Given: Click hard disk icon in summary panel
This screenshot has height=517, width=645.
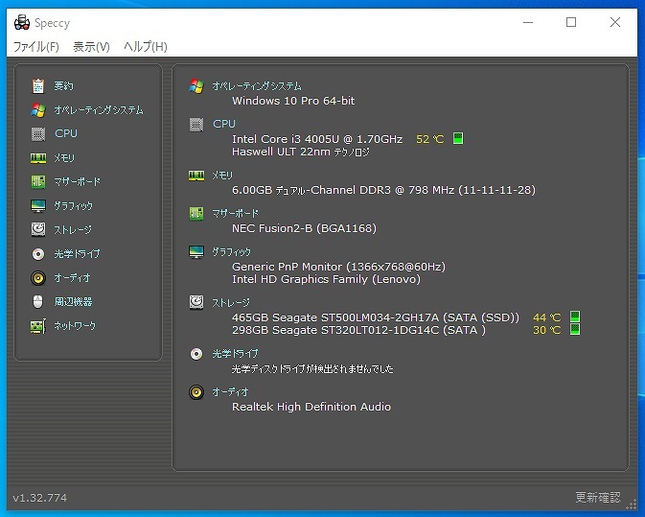Looking at the screenshot, I should 196,302.
